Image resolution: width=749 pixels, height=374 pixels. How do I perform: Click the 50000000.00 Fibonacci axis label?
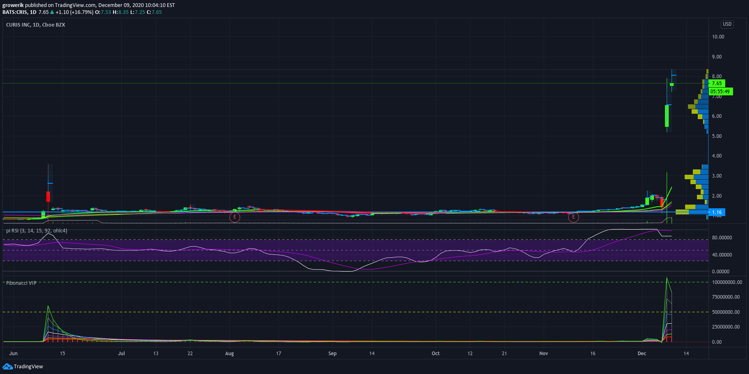click(x=726, y=312)
